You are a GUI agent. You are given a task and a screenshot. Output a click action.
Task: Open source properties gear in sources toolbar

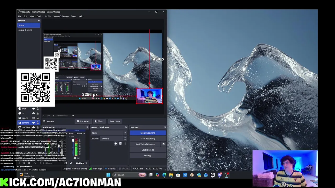[x=29, y=163]
